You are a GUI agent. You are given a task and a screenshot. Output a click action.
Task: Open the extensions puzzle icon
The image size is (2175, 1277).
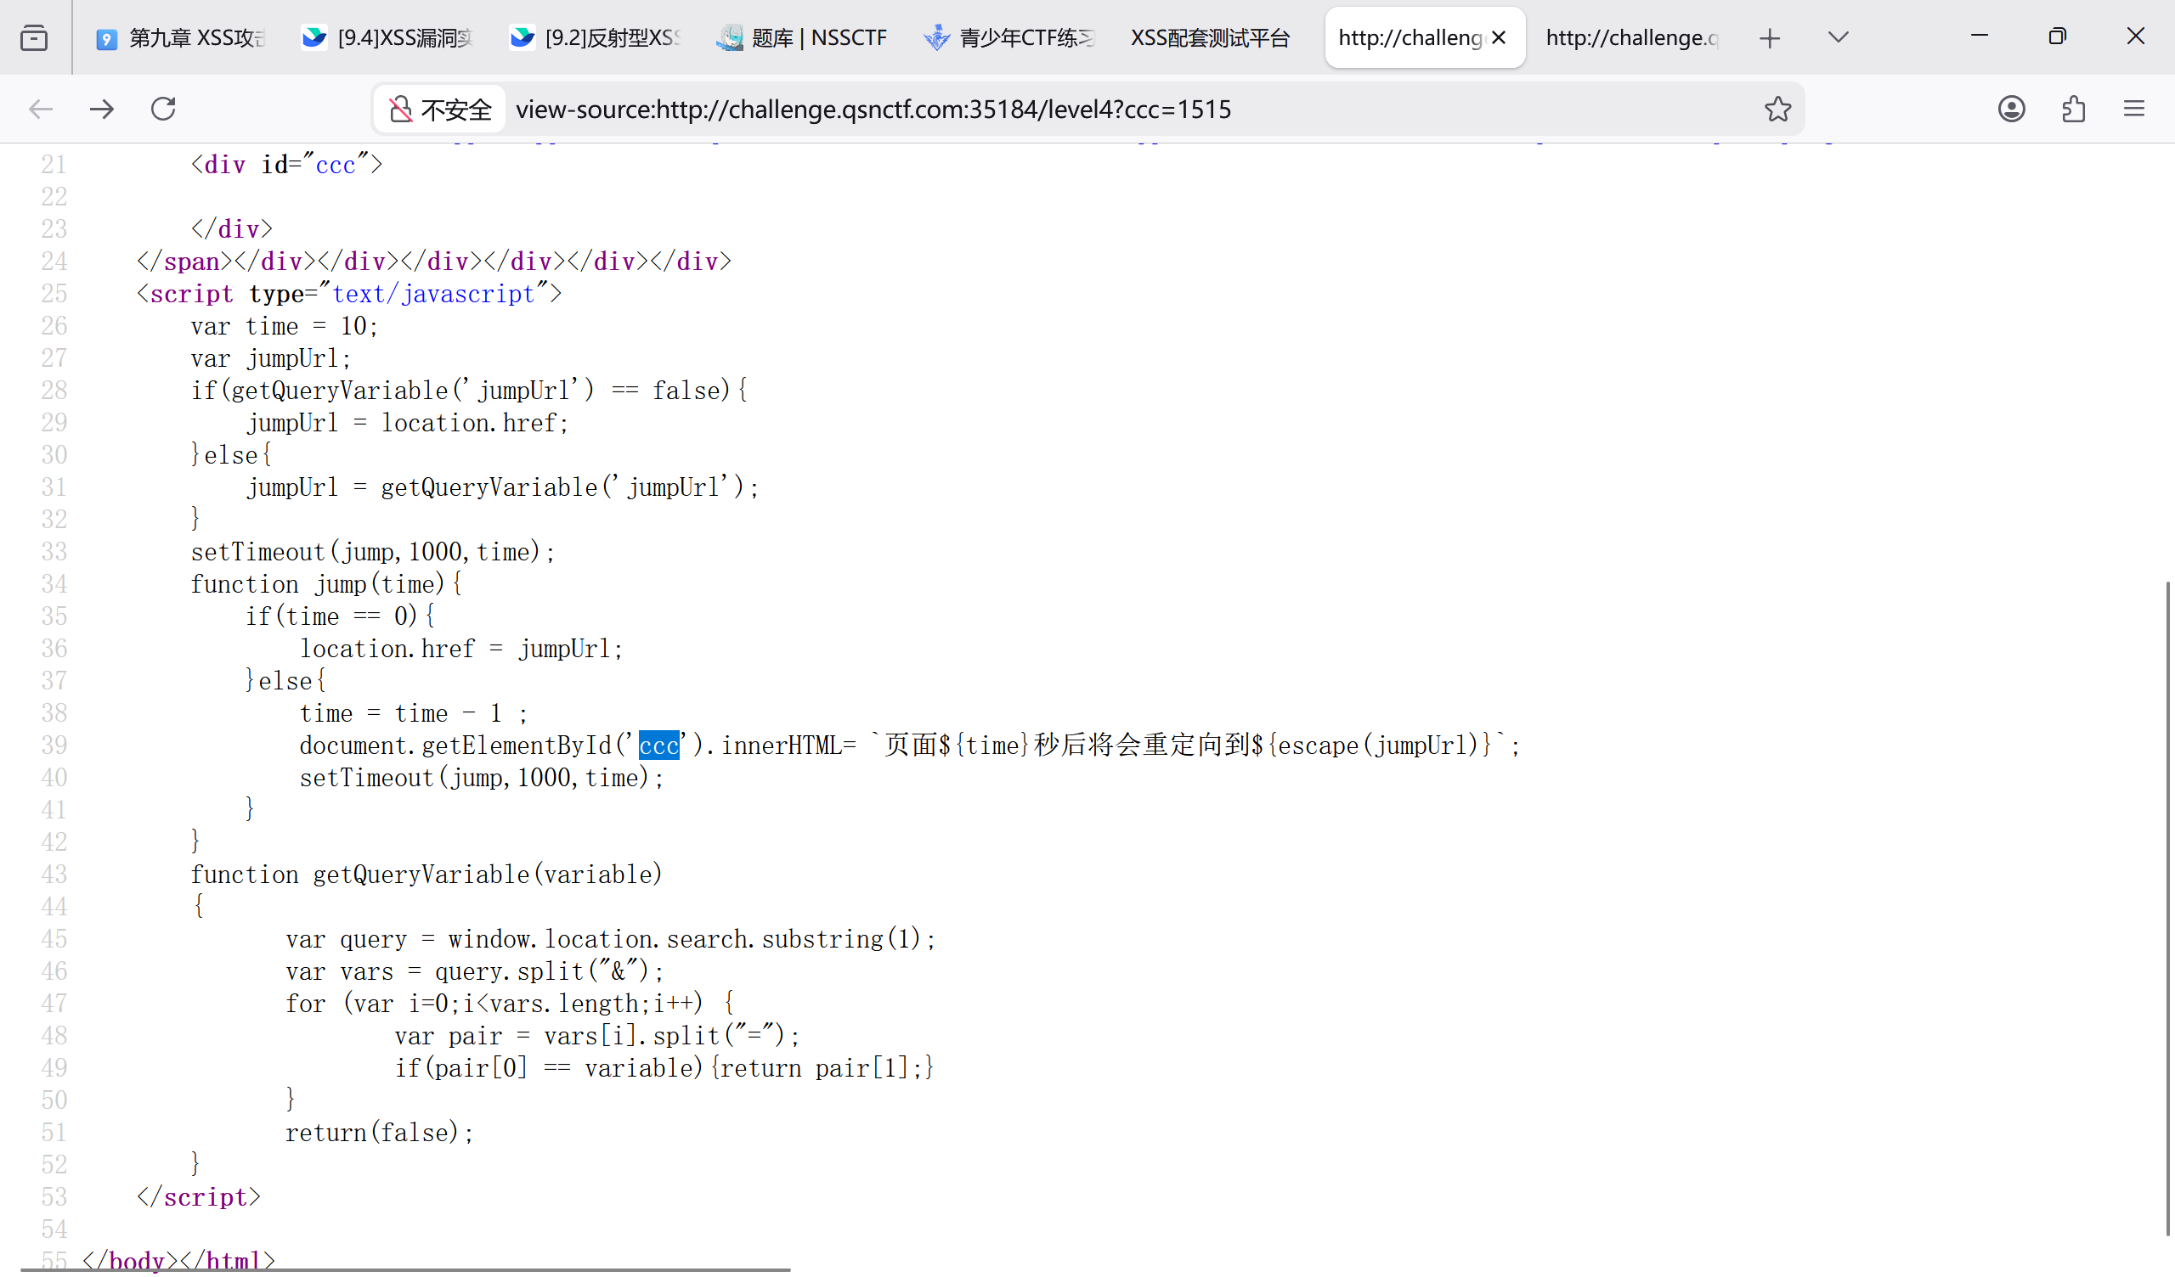point(2073,109)
